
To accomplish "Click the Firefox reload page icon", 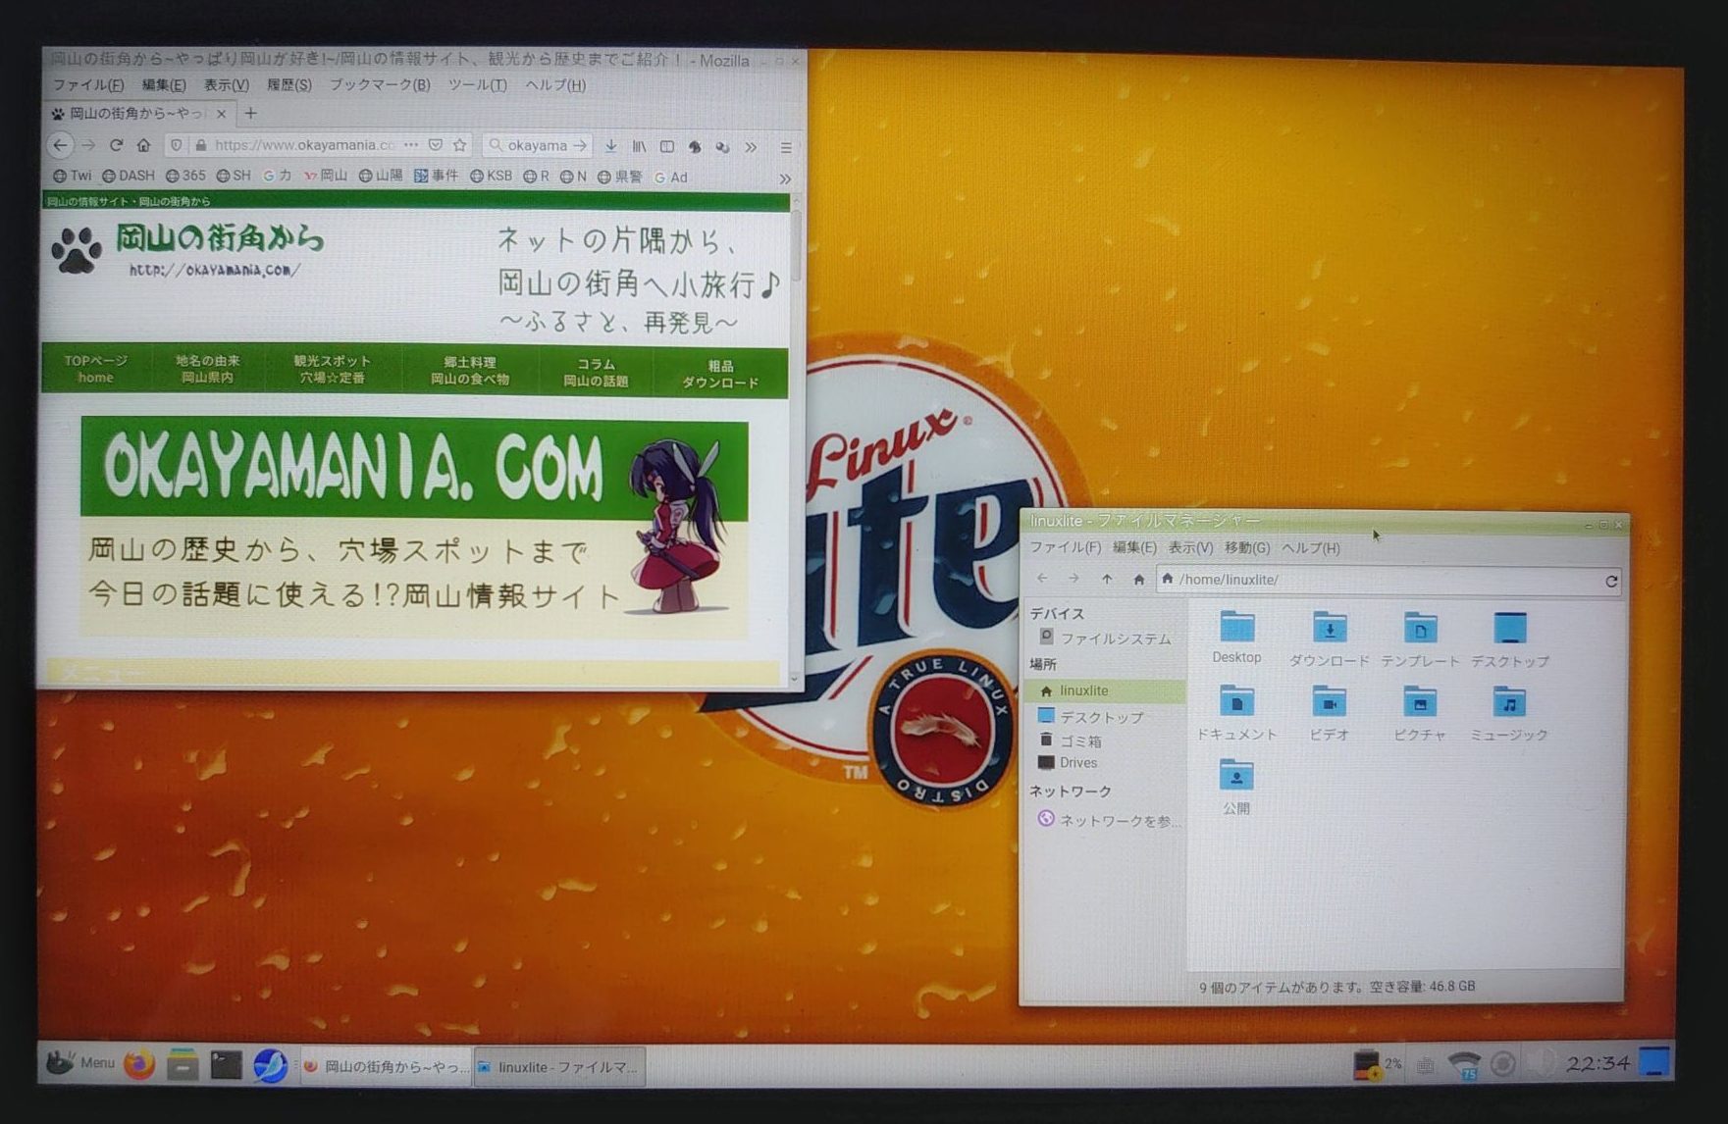I will click(x=116, y=145).
